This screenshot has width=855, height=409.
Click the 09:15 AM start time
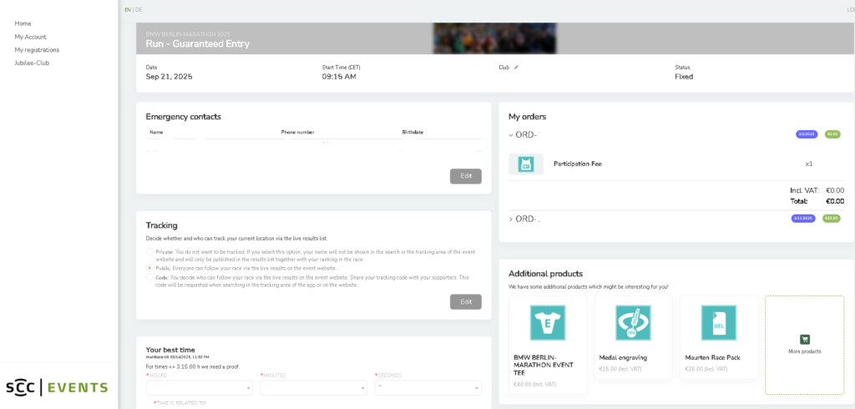point(339,77)
